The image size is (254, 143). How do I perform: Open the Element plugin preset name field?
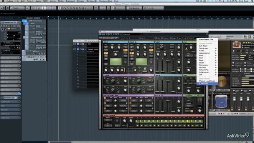[133, 35]
